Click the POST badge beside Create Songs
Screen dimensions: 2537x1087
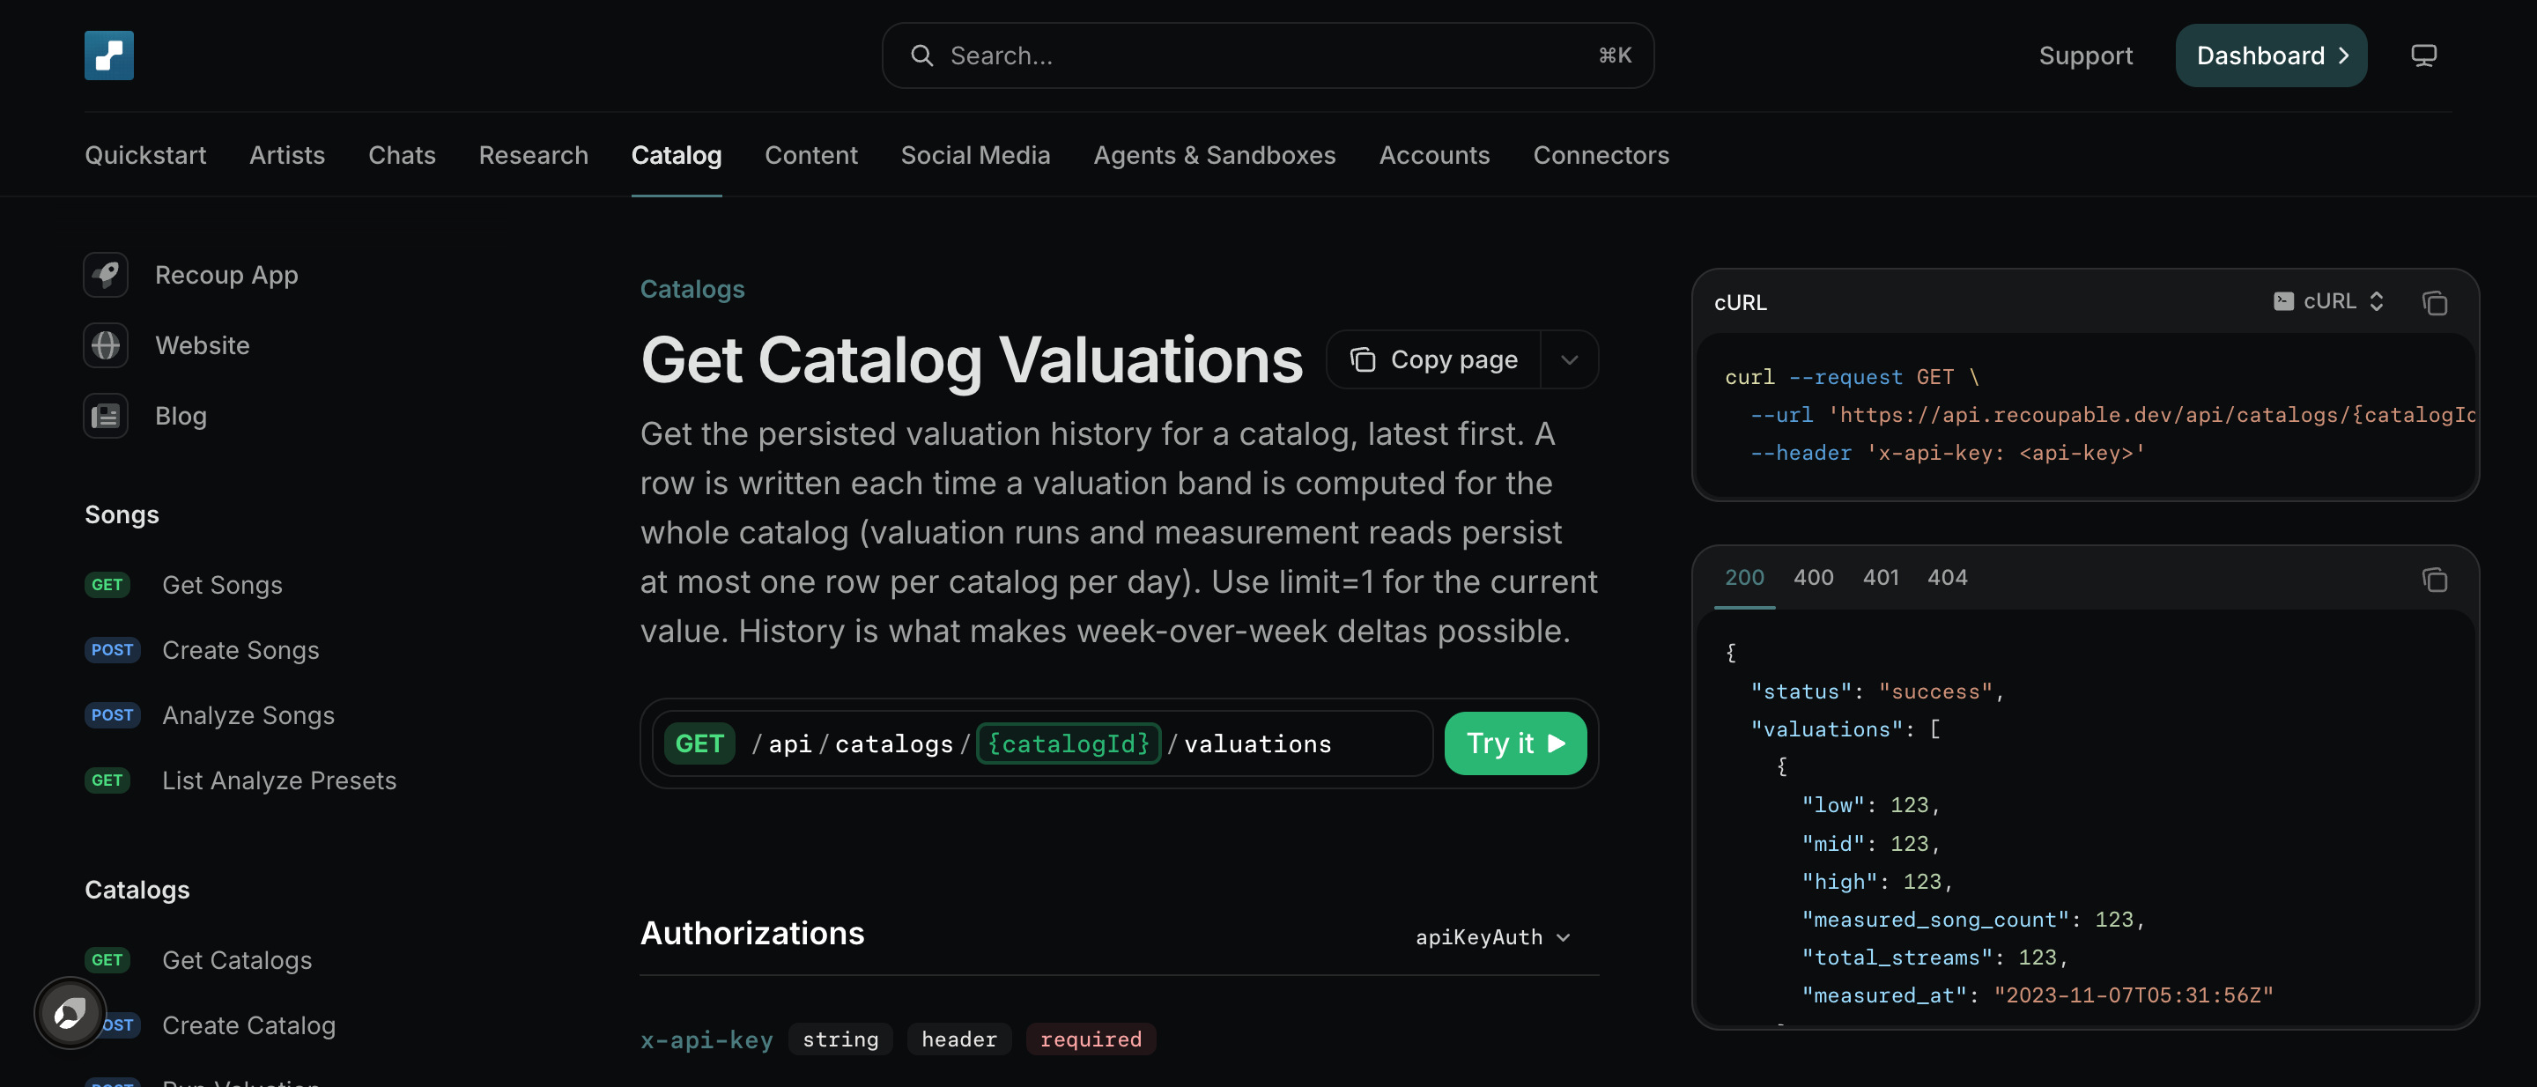coord(112,650)
